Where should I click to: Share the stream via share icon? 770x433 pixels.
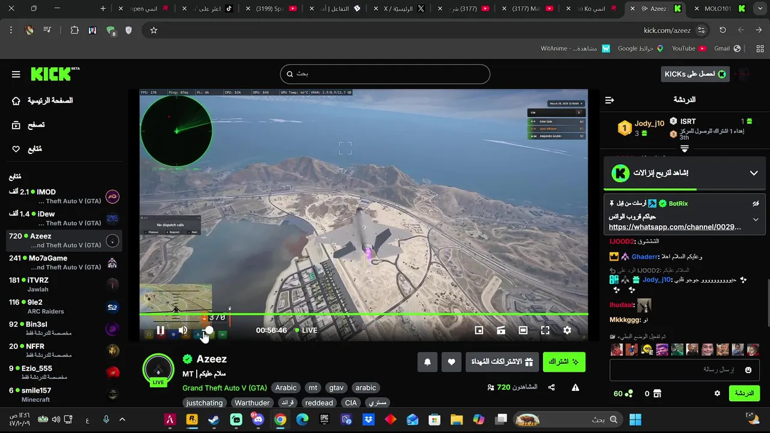click(552, 387)
